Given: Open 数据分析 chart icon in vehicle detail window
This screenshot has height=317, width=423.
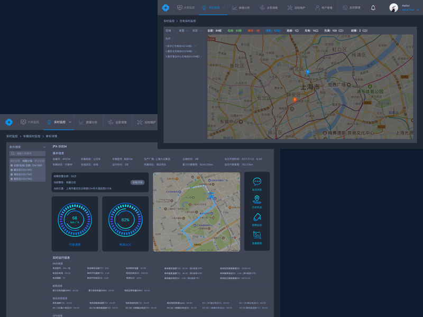Looking at the screenshot, I should point(81,123).
